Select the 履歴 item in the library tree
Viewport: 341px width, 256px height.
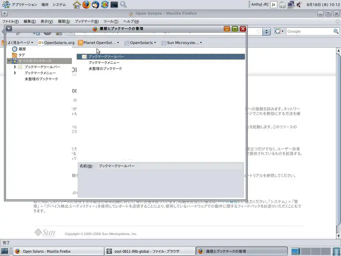pyautogui.click(x=22, y=49)
